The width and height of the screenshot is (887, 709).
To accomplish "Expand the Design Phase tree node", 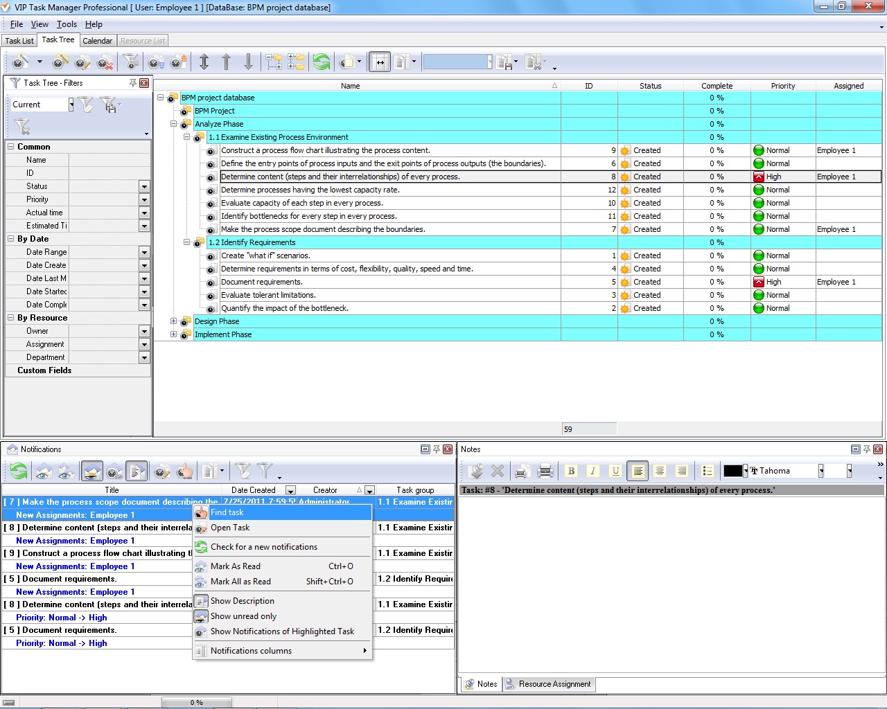I will [x=174, y=321].
